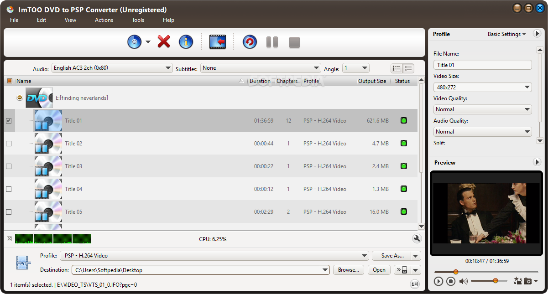This screenshot has height=294, width=548.
Task: Click the preview volume slider handle
Action: click(x=496, y=281)
